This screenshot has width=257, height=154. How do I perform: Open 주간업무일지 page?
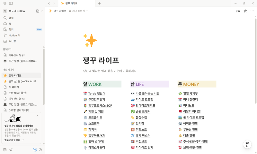tap(94, 100)
